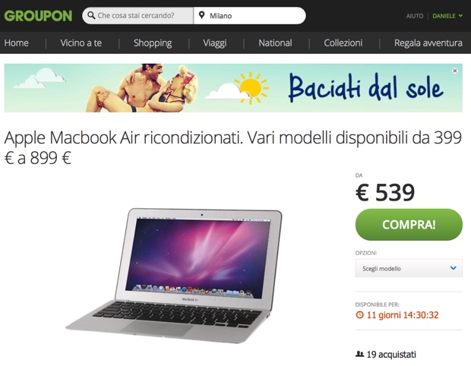Image resolution: width=471 pixels, height=366 pixels.
Task: Select the Viaggi menu item
Action: coord(215,43)
